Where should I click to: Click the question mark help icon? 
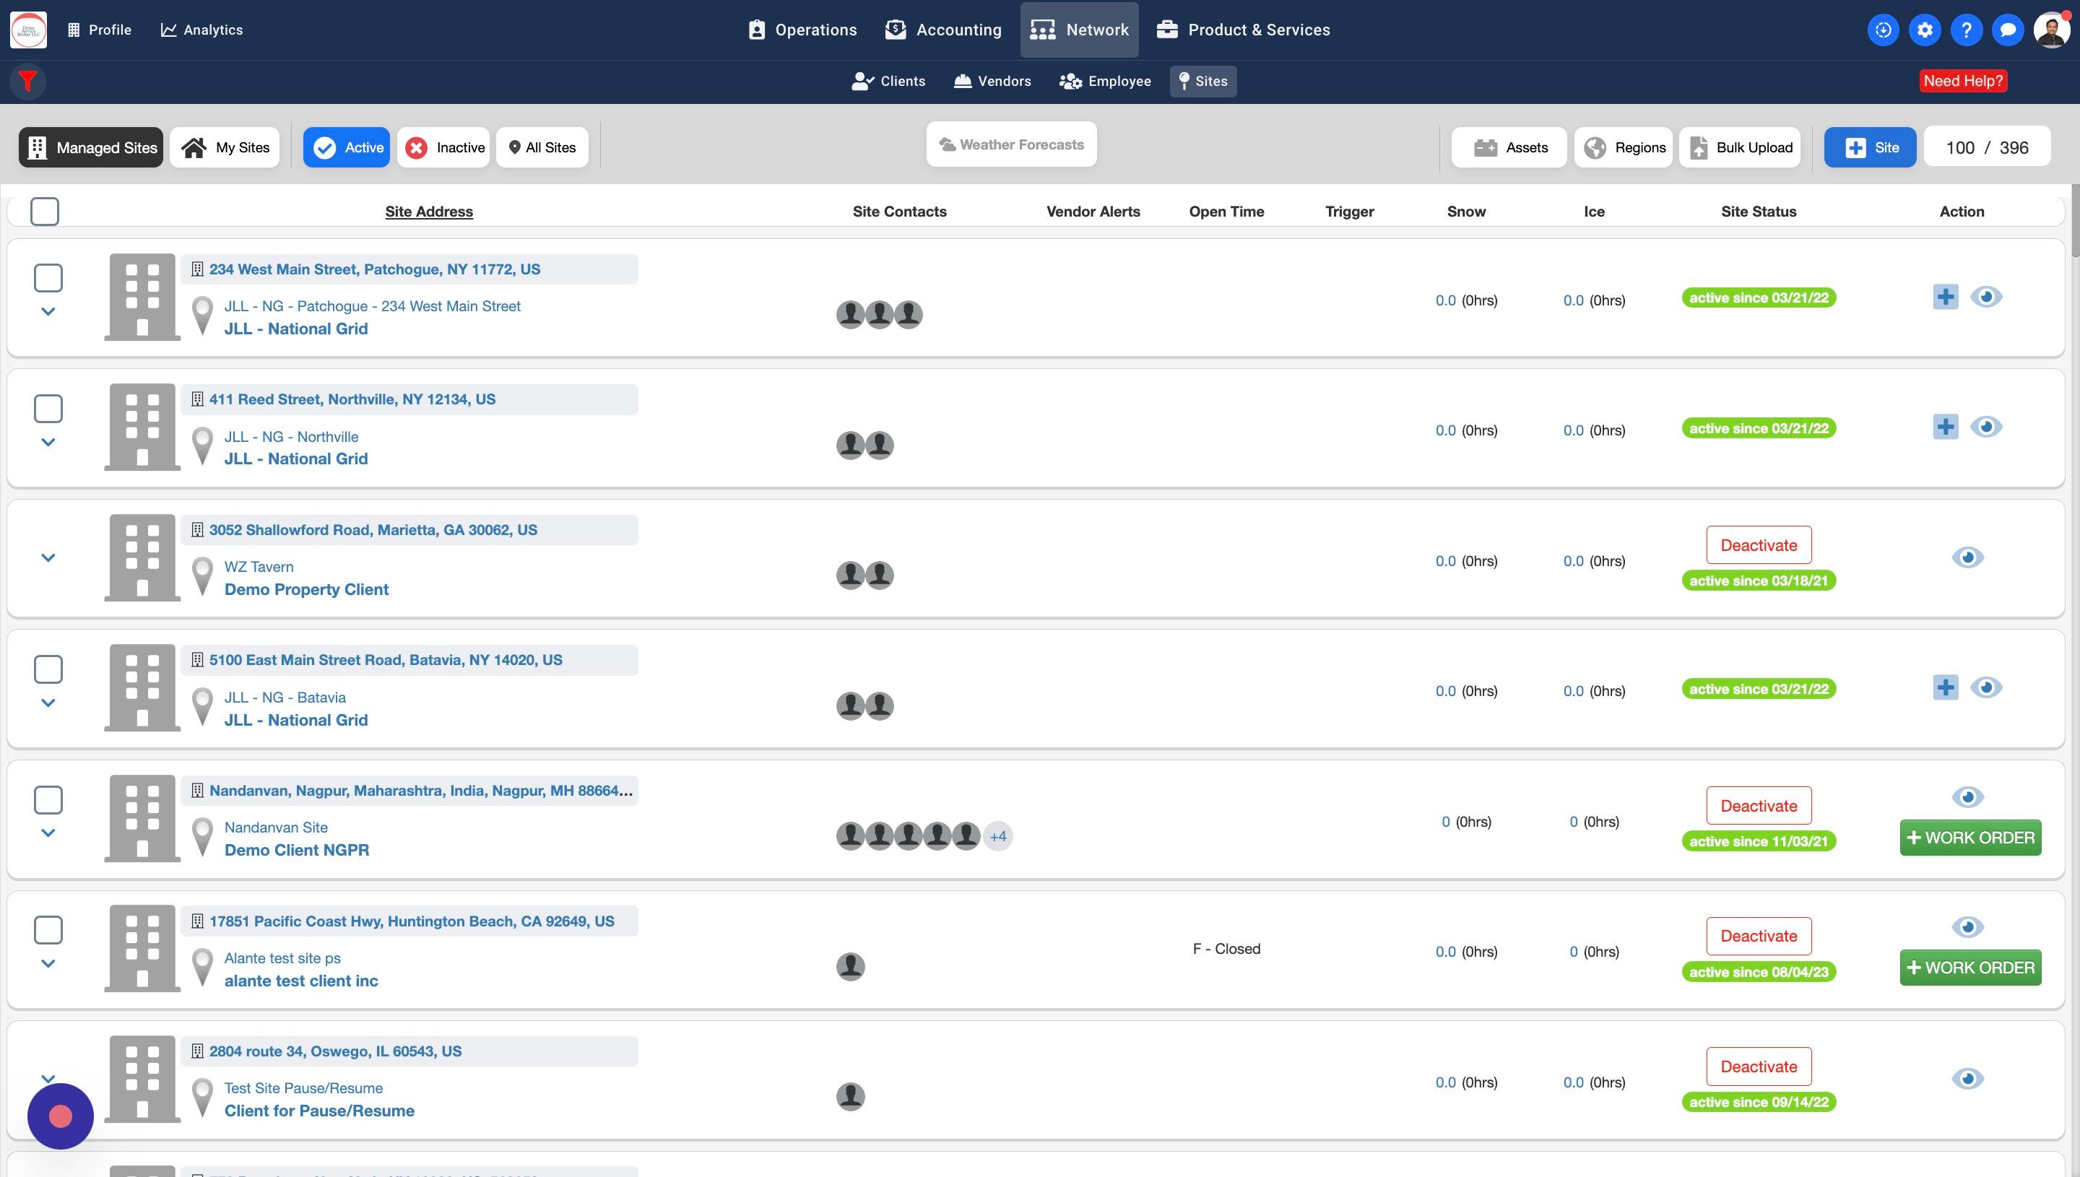[x=1966, y=30]
